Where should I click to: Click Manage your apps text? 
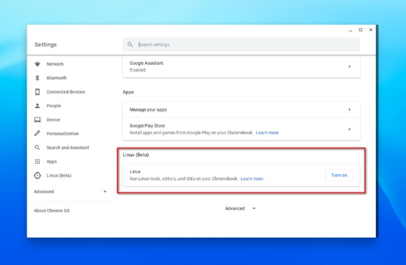click(x=148, y=109)
